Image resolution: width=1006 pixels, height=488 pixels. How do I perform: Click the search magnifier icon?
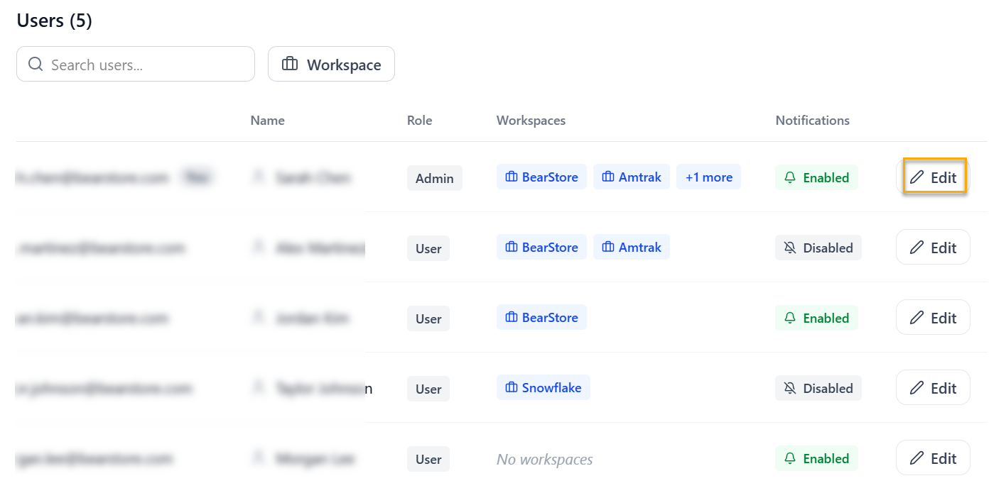click(36, 64)
